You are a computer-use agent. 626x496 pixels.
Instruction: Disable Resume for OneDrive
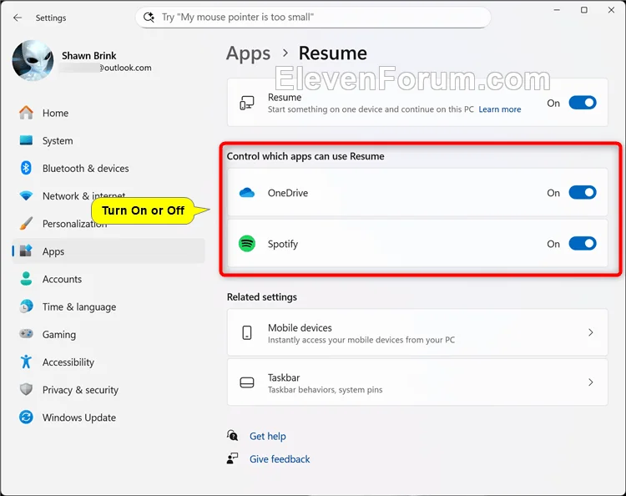[583, 193]
